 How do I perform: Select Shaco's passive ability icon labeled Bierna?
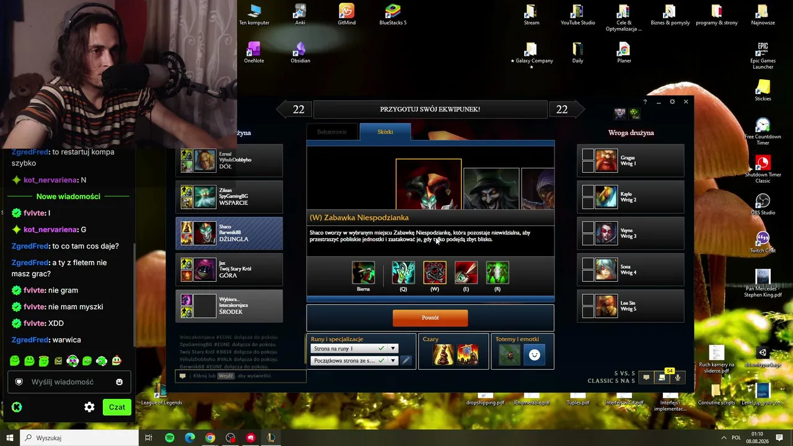tap(363, 273)
